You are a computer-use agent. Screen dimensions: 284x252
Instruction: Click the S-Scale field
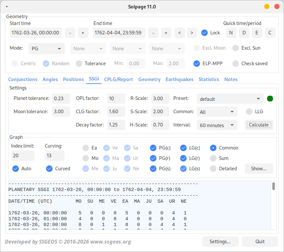coord(160,112)
